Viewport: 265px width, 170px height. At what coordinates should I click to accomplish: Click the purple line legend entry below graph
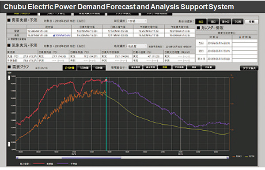click(67, 164)
